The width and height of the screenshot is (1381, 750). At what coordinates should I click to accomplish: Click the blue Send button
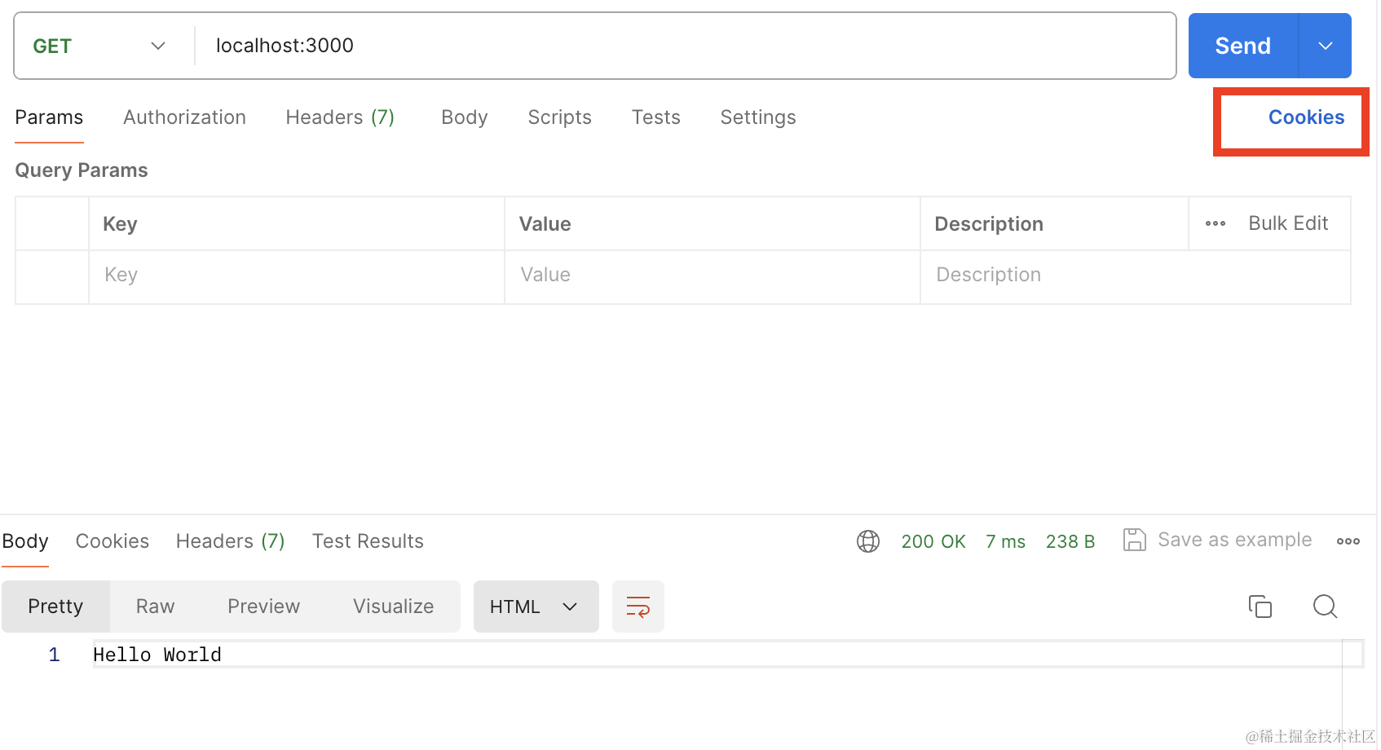pyautogui.click(x=1242, y=46)
